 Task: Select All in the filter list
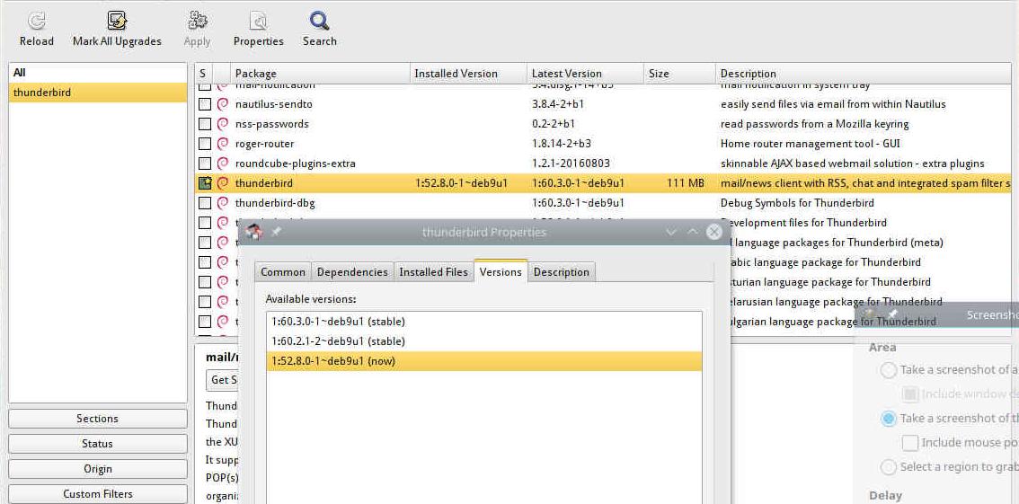tap(97, 73)
